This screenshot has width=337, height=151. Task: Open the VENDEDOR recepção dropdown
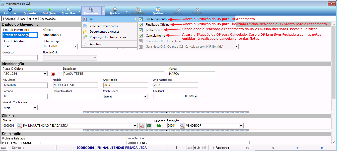pyautogui.click(x=241, y=126)
